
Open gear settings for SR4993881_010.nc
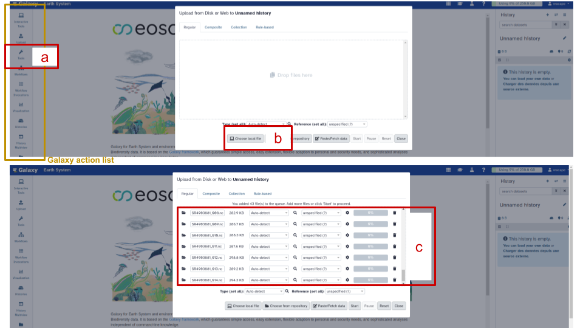[x=347, y=235]
